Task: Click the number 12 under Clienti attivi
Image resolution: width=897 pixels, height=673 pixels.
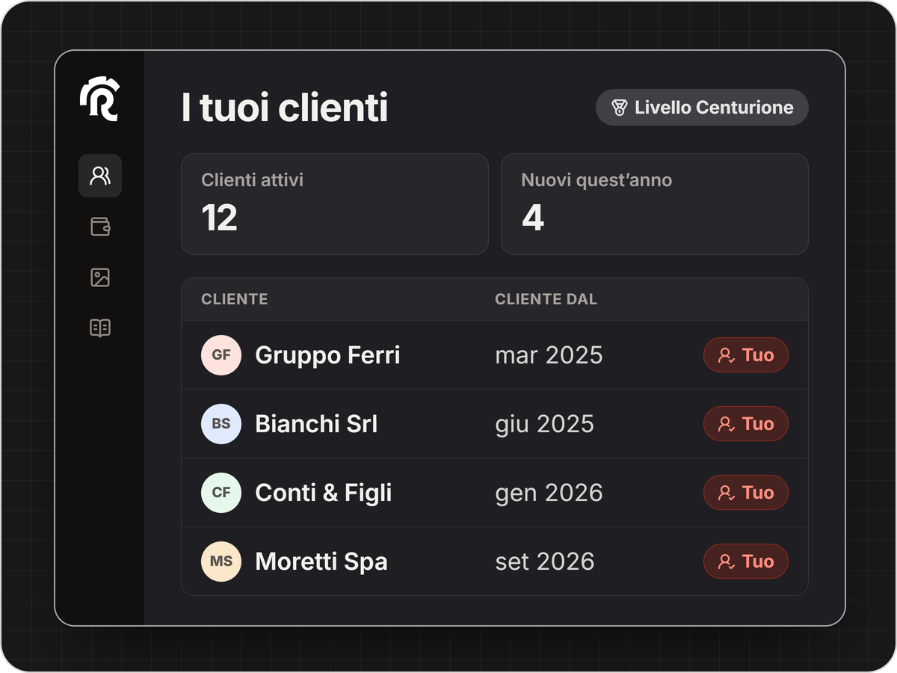Action: pyautogui.click(x=220, y=218)
